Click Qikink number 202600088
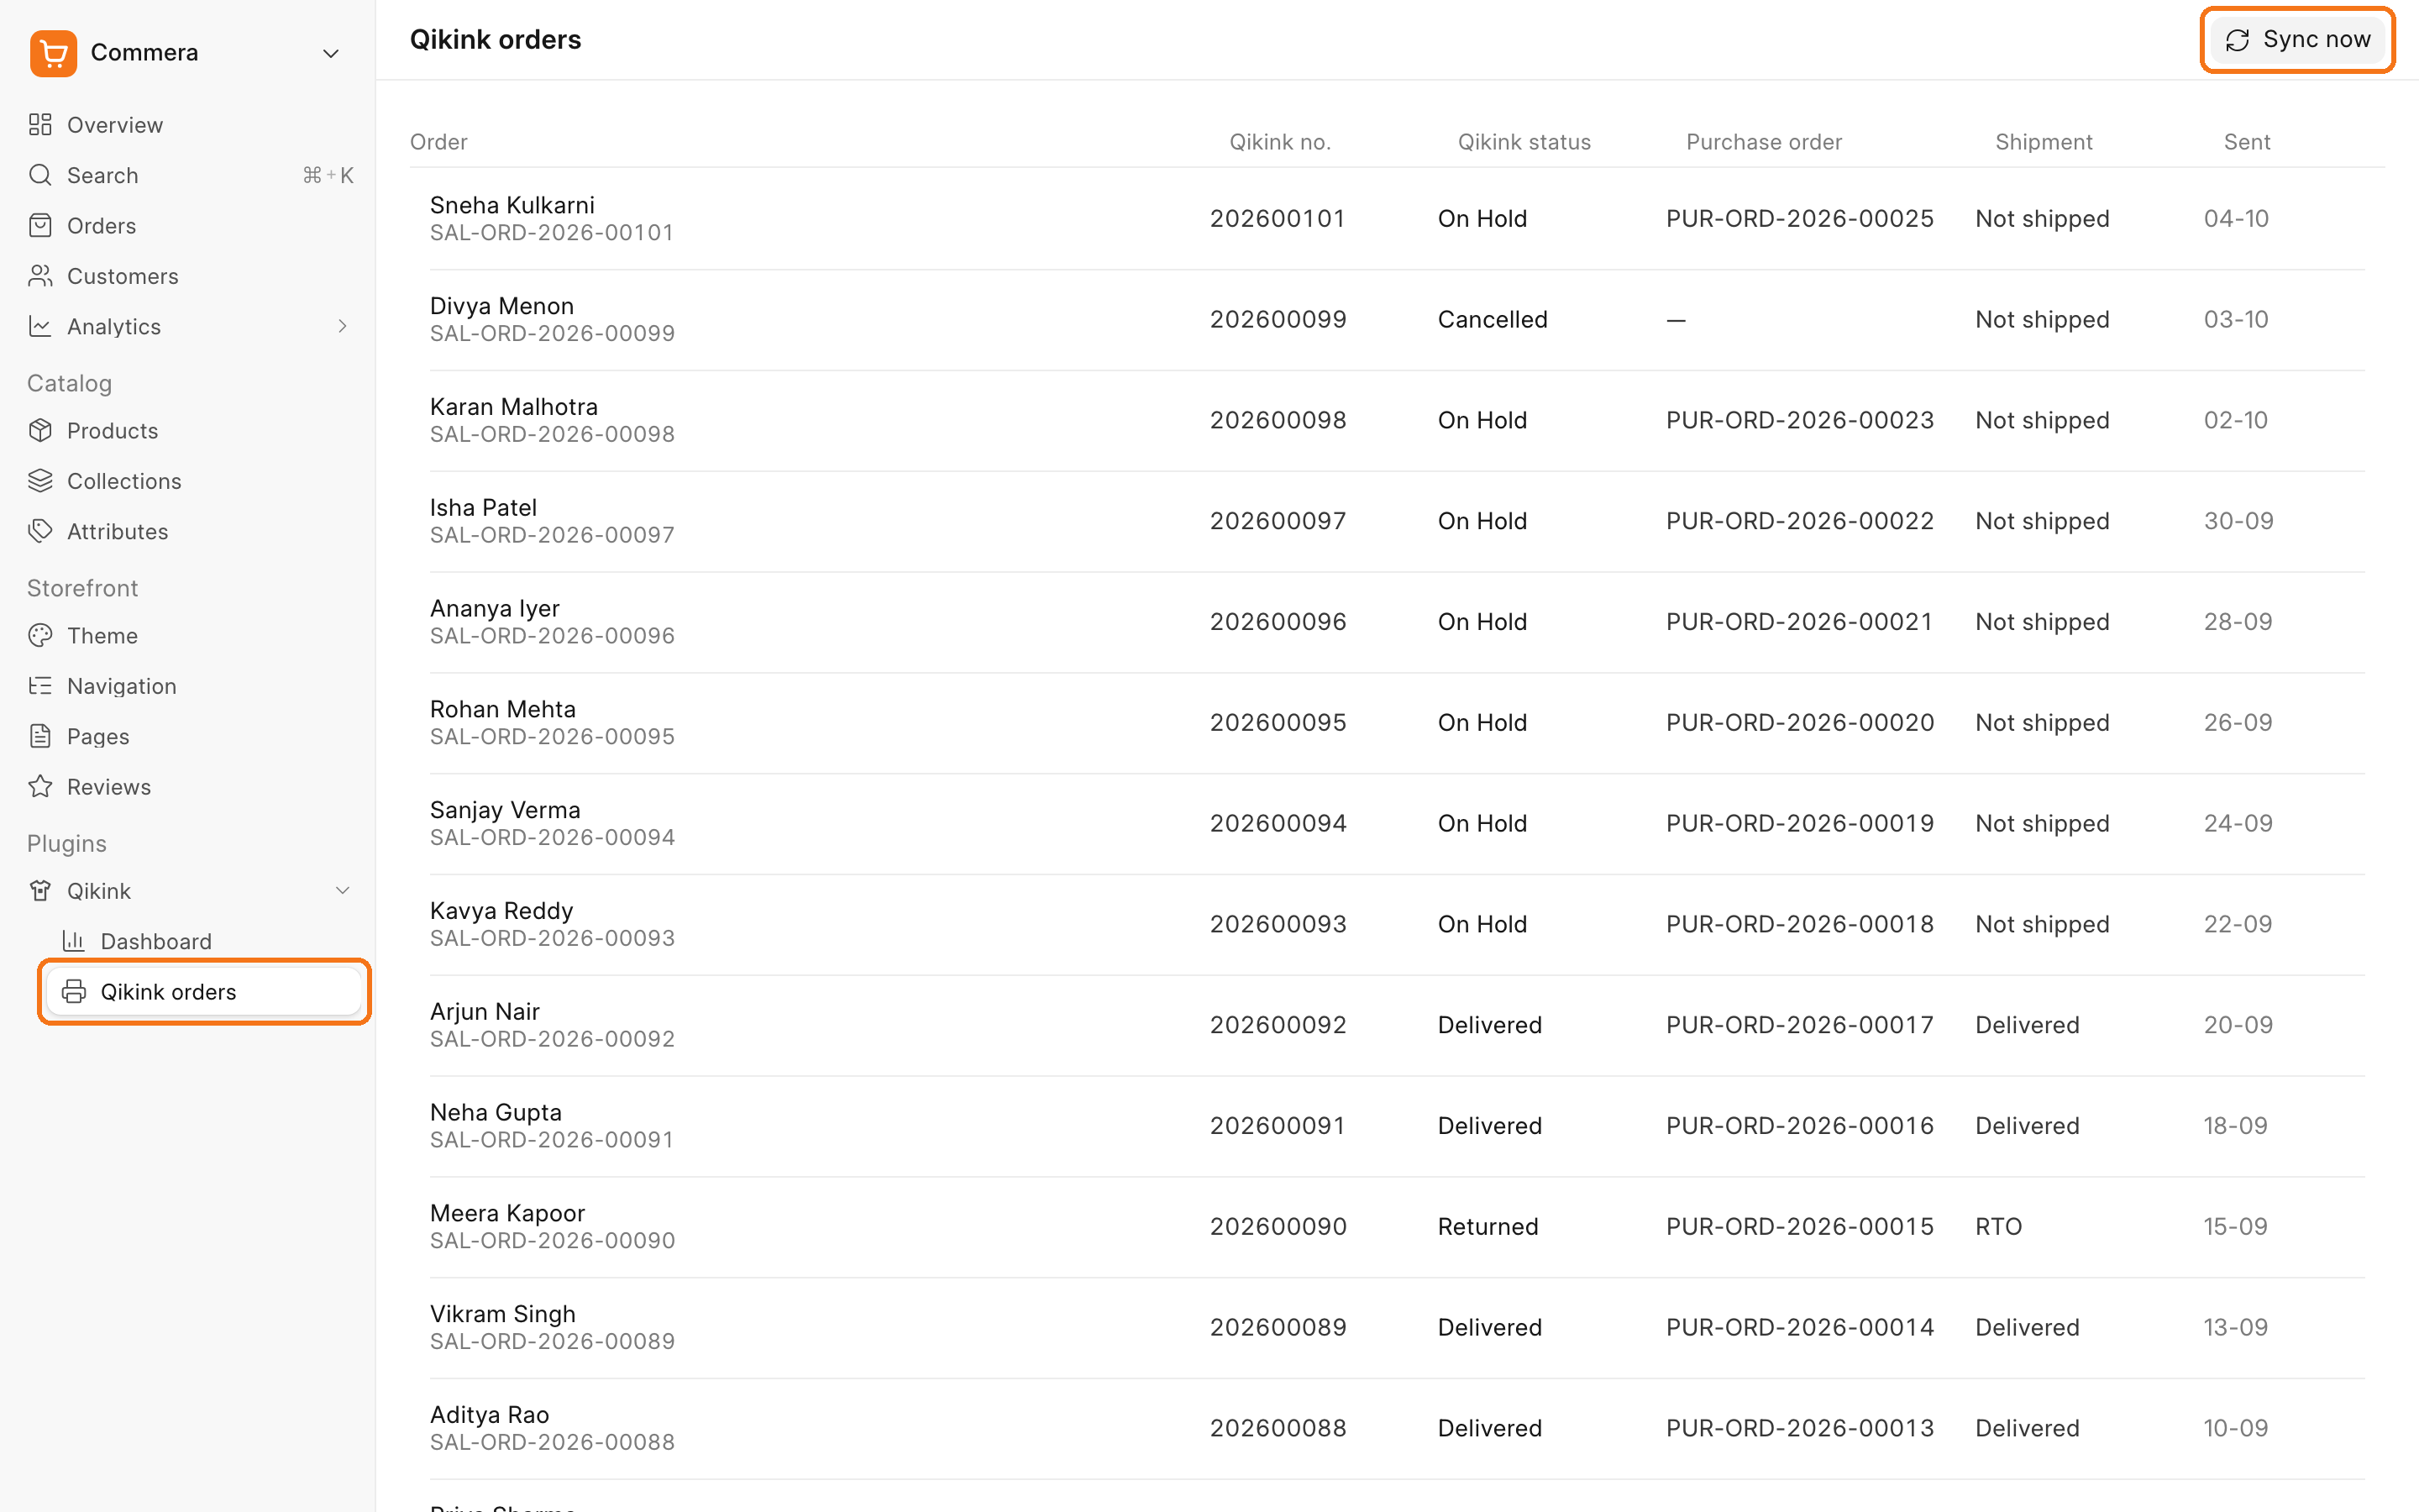 coord(1278,1428)
